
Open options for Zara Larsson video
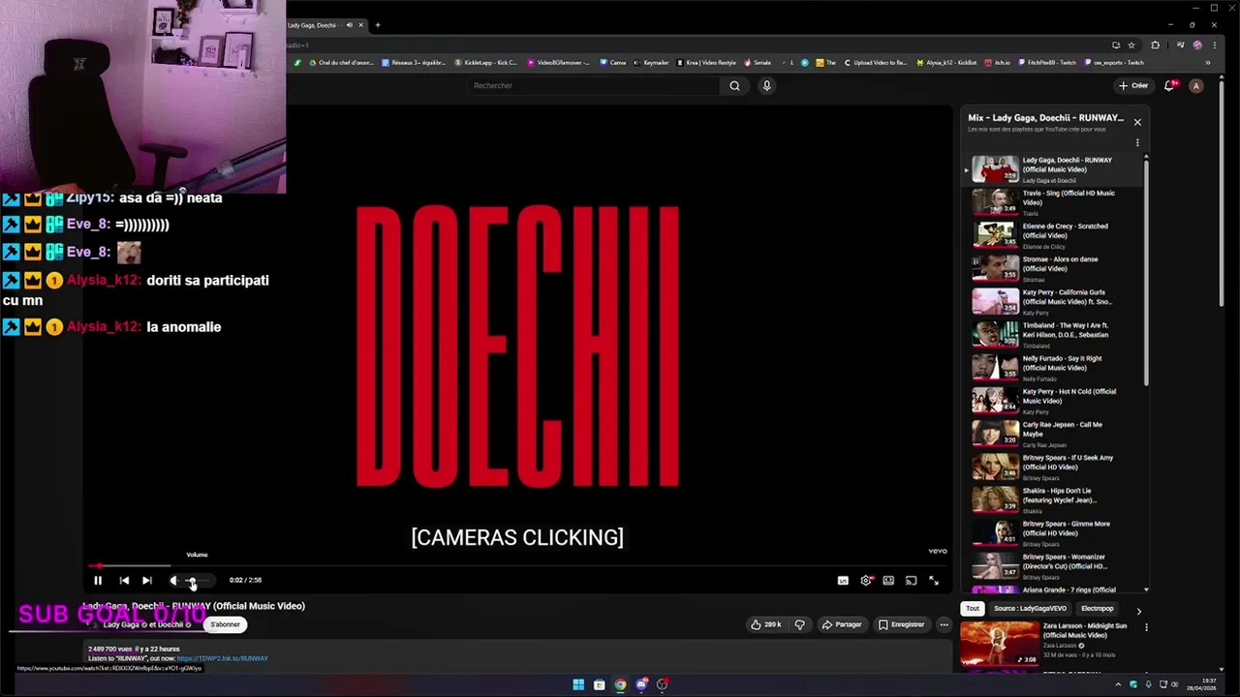point(1146,627)
